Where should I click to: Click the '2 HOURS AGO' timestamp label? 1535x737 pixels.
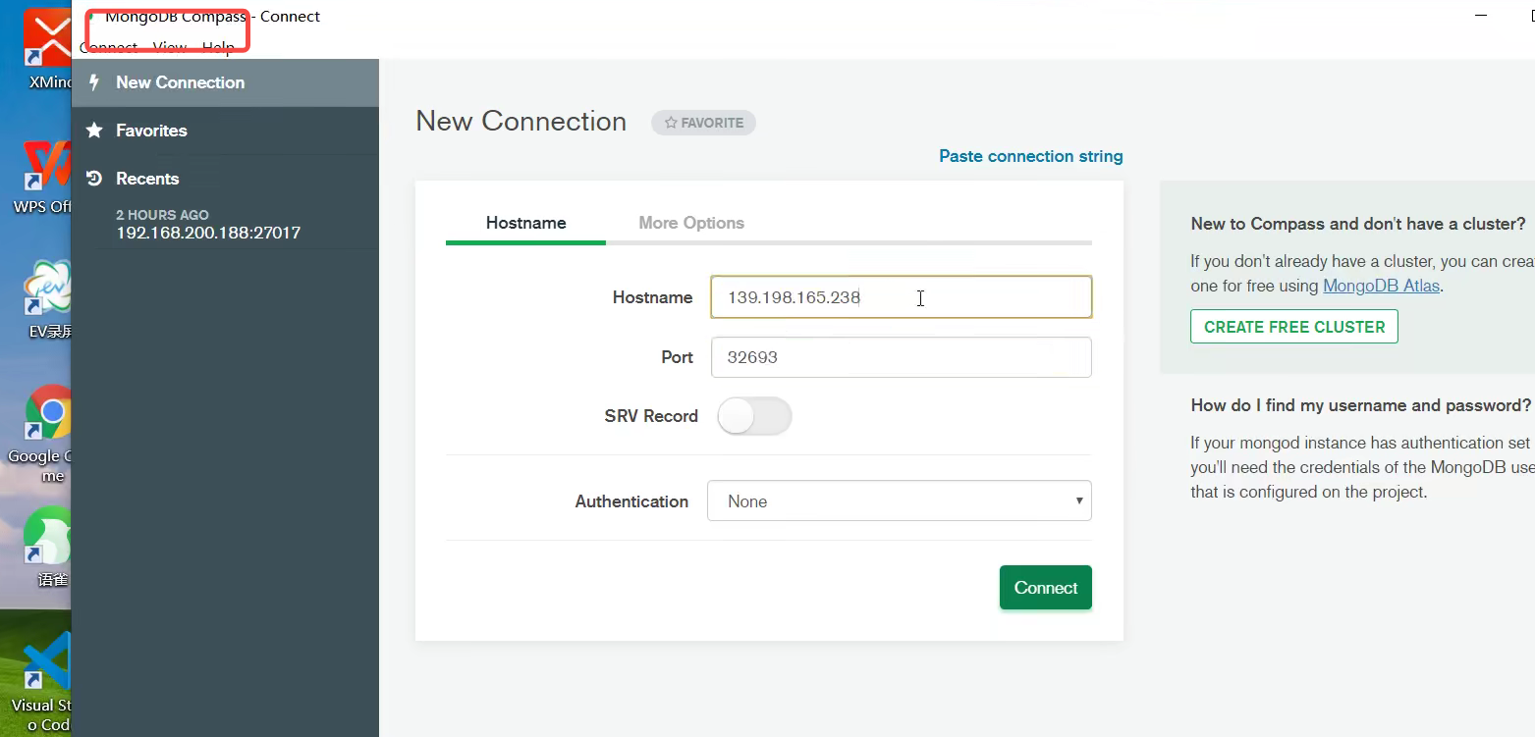coord(162,215)
